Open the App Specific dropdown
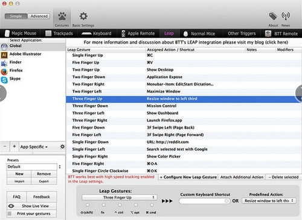Viewport: 302px width, 220px height. point(34,147)
